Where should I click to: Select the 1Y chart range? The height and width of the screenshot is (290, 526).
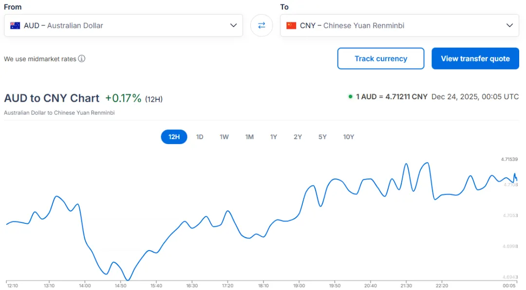[274, 137]
